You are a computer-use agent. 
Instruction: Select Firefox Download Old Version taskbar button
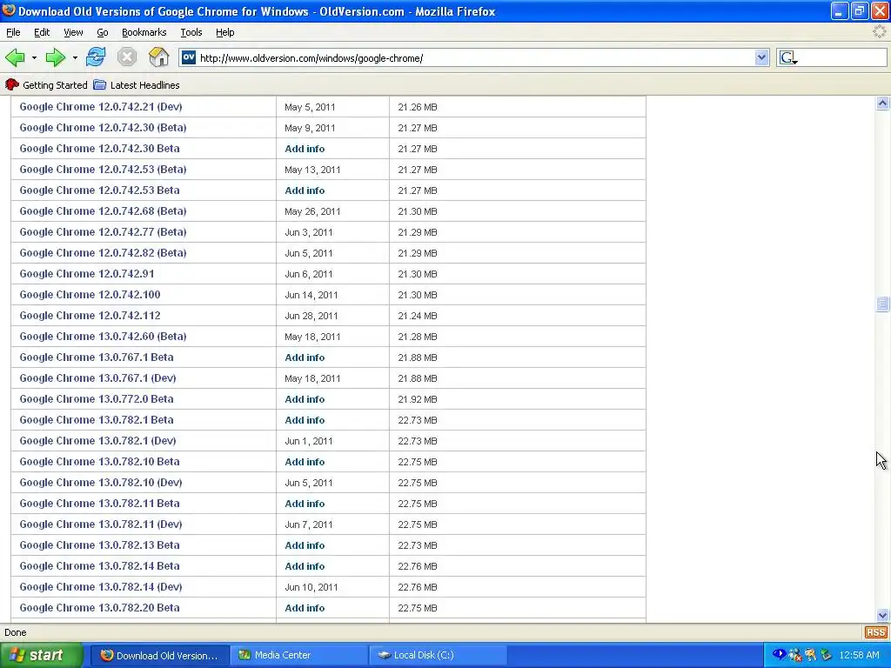click(x=160, y=655)
